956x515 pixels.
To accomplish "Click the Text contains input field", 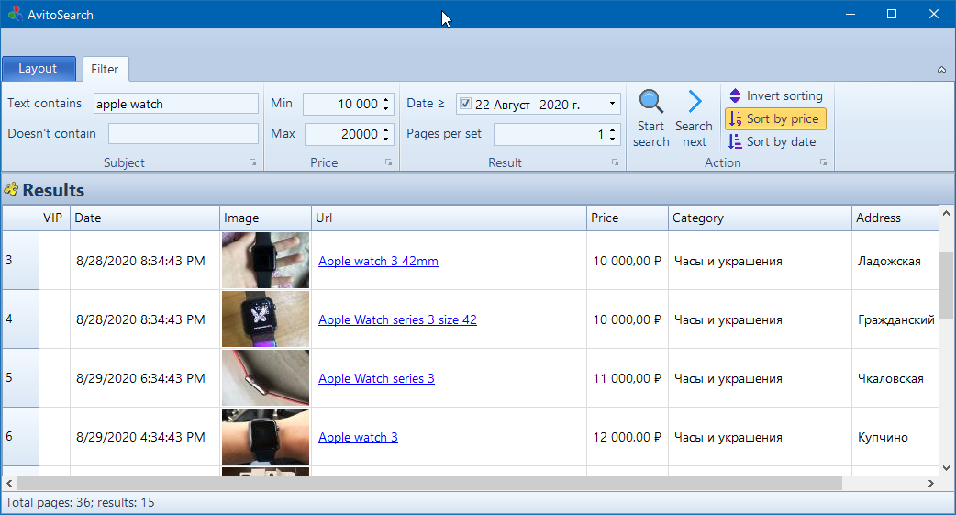I will 175,104.
